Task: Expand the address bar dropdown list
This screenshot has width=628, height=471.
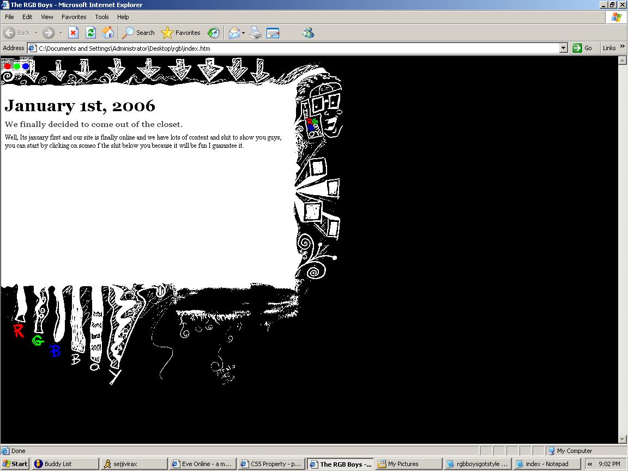Action: (x=564, y=48)
